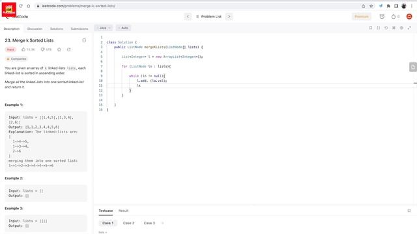
Task: Click the Premium button
Action: coord(362,16)
